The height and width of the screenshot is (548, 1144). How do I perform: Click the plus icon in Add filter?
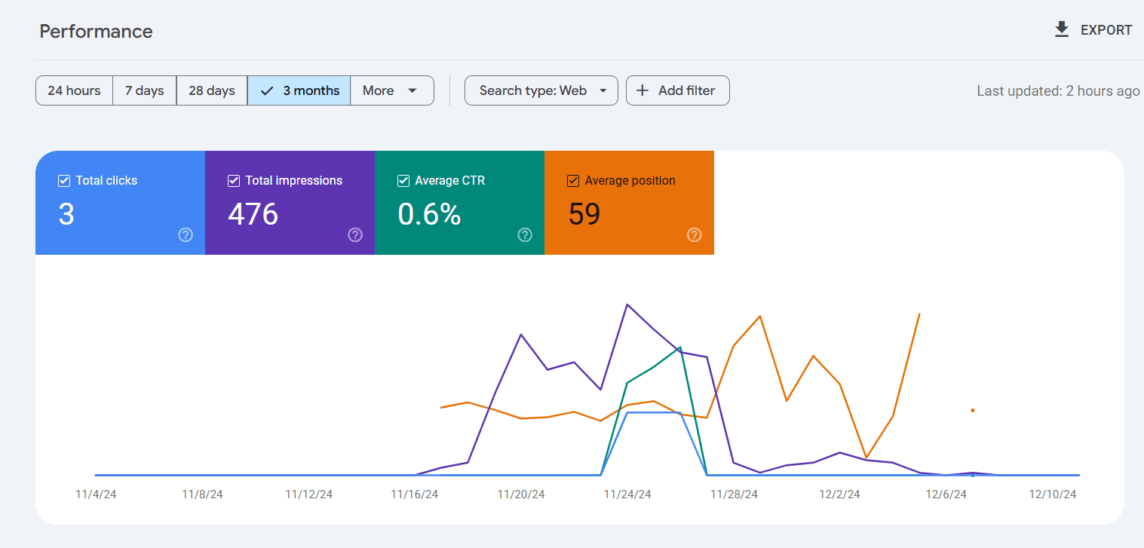coord(643,90)
